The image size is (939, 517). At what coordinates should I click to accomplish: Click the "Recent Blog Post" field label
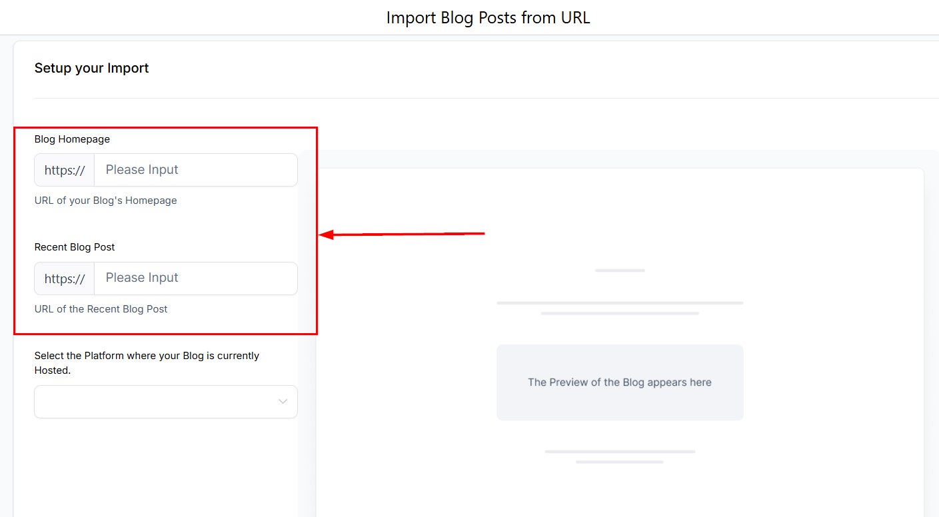[75, 247]
